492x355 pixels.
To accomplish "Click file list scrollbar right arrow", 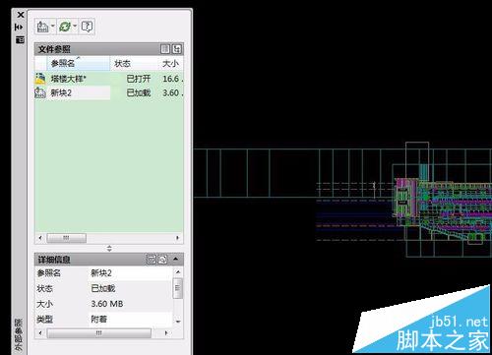I will pos(177,238).
